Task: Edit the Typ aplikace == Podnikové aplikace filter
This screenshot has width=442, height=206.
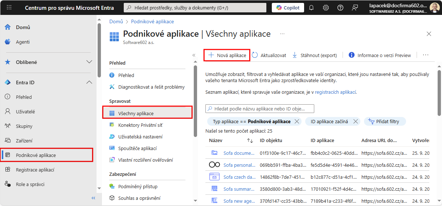Action: 251,121
